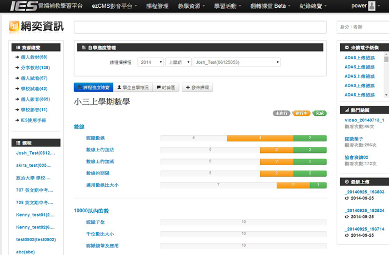Click the clock icon beside 最新上傳
Image resolution: width=389 pixels, height=255 pixels.
click(x=347, y=182)
